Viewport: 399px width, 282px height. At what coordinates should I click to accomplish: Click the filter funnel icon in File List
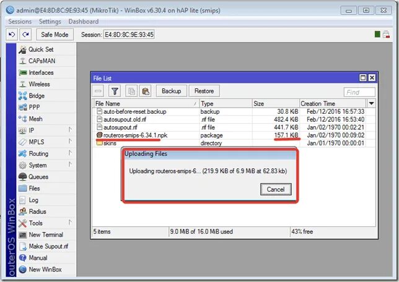(115, 91)
